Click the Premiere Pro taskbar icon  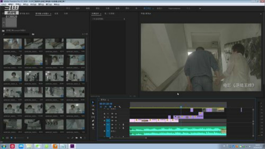coord(72,146)
